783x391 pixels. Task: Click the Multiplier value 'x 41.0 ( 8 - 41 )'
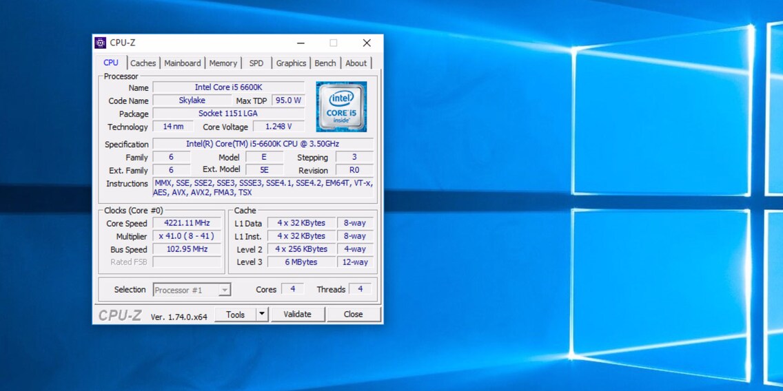pos(187,236)
